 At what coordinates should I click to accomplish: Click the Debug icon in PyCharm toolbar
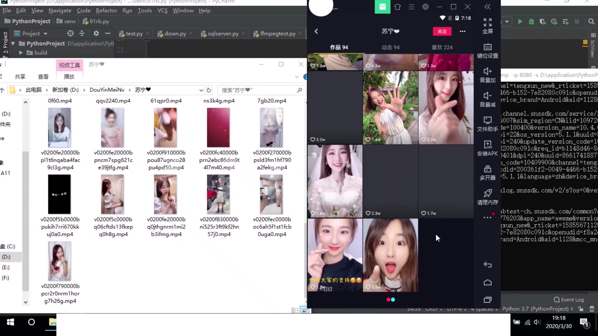(x=532, y=22)
